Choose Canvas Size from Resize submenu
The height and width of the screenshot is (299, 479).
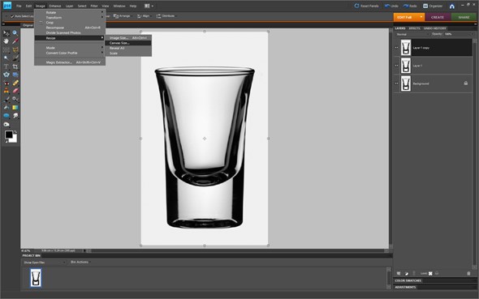pyautogui.click(x=128, y=43)
